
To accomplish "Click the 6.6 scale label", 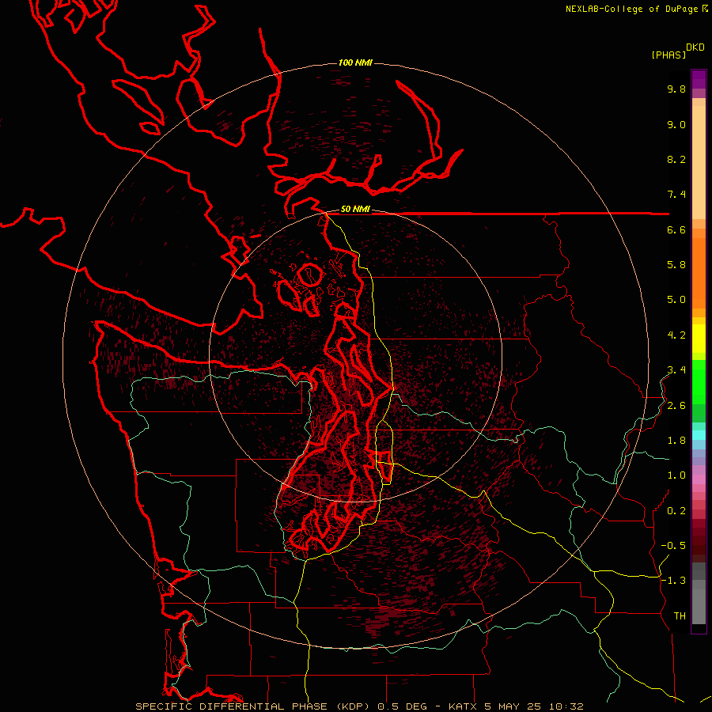I will [x=676, y=230].
